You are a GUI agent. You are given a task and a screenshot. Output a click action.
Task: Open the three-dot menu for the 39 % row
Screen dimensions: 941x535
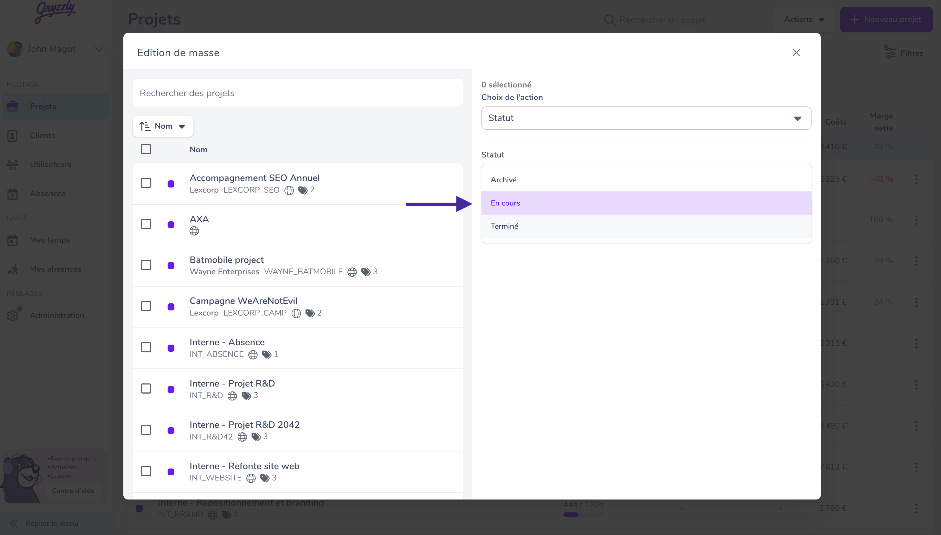click(x=916, y=261)
